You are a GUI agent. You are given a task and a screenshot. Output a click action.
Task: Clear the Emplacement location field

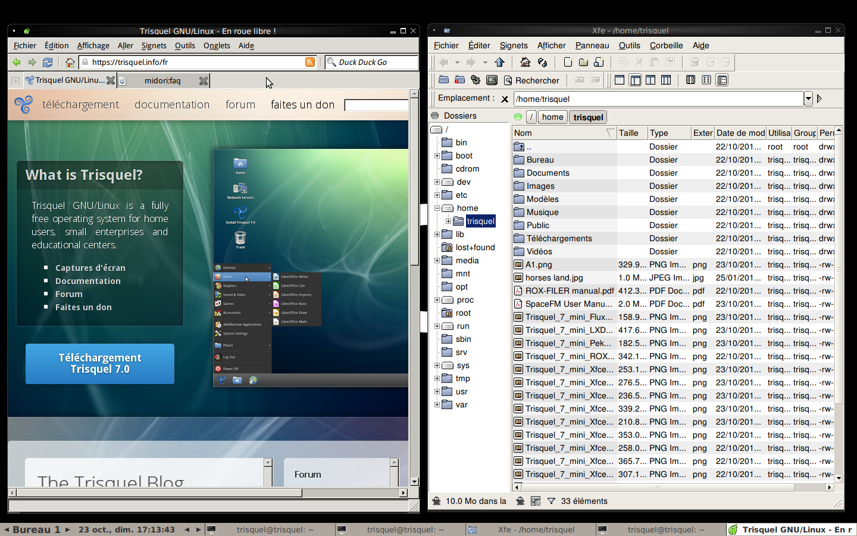[505, 99]
